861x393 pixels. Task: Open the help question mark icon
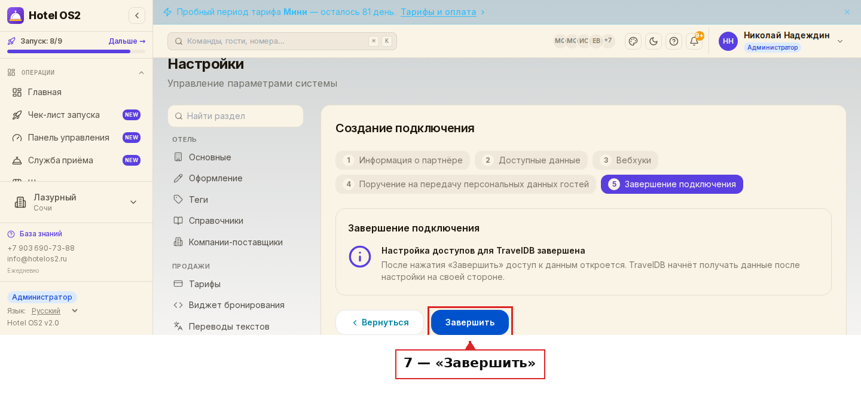click(674, 41)
